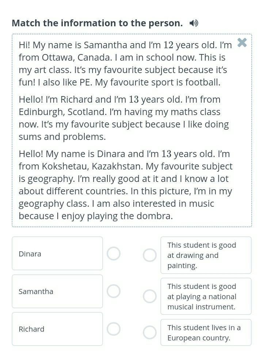Image resolution: width=263 pixels, height=362 pixels.
Task: Play the audio with the speaker icon
Action: [194, 23]
